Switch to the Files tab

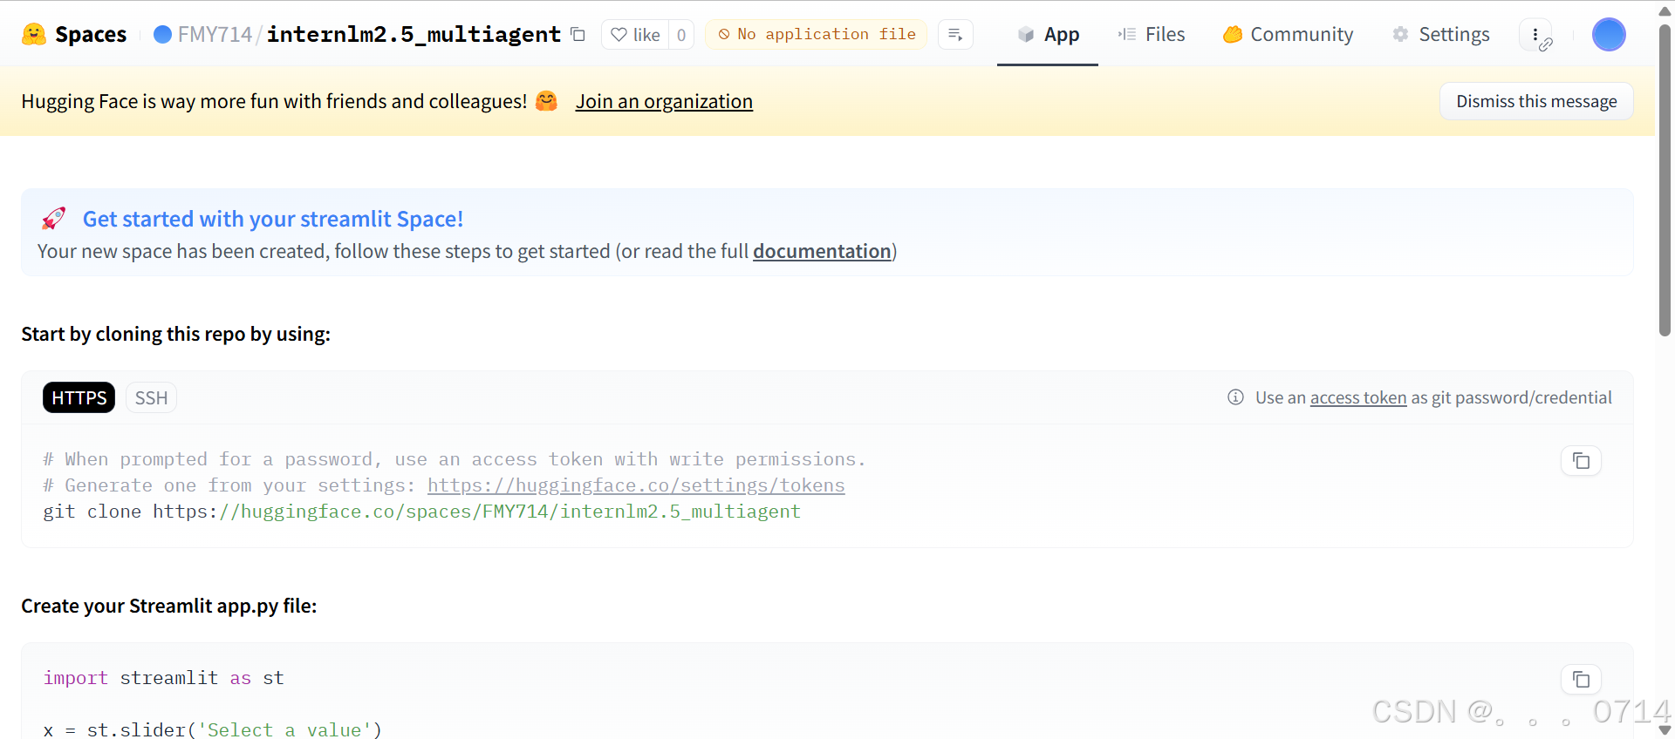coord(1152,34)
